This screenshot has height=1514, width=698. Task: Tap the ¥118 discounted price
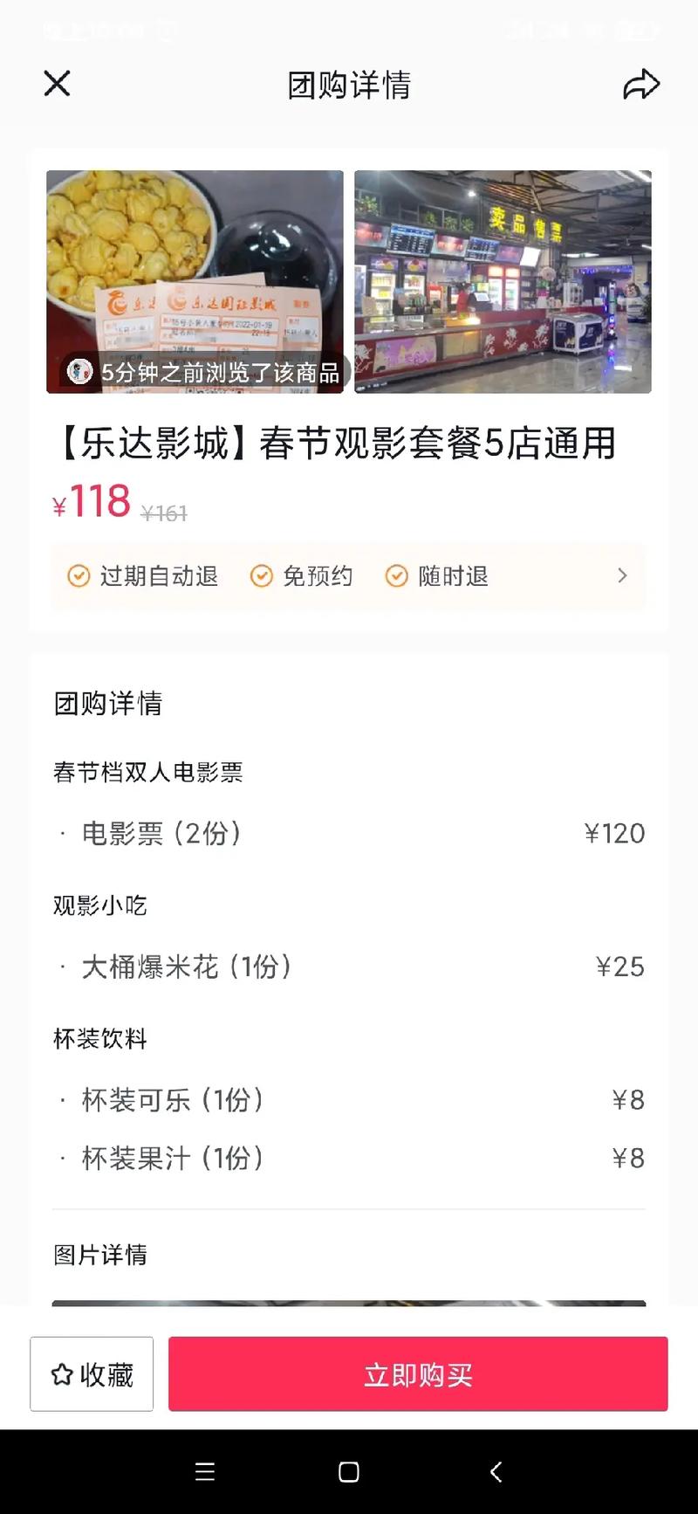coord(92,502)
